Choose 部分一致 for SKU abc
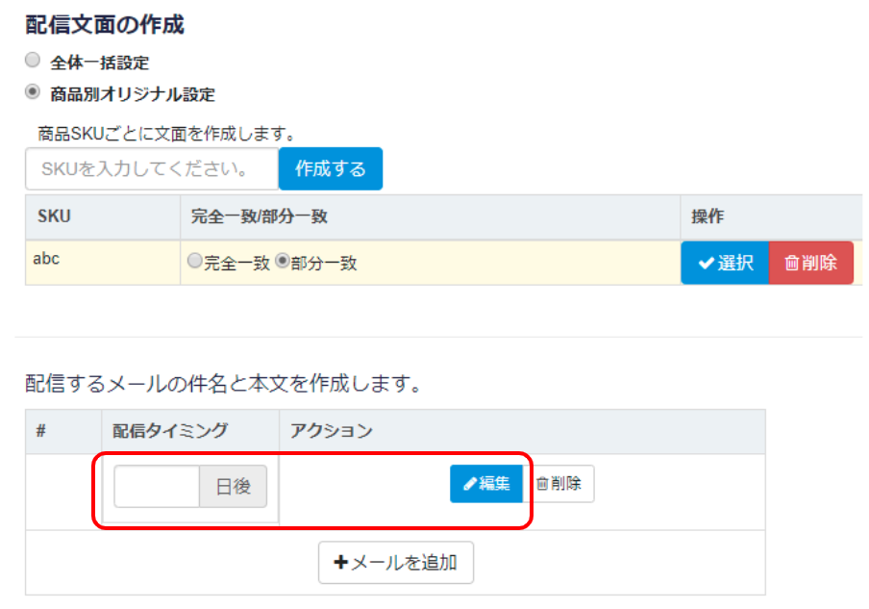 [282, 261]
